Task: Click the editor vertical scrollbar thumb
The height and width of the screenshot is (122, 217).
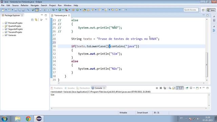Action: pyautogui.click(x=207, y=65)
